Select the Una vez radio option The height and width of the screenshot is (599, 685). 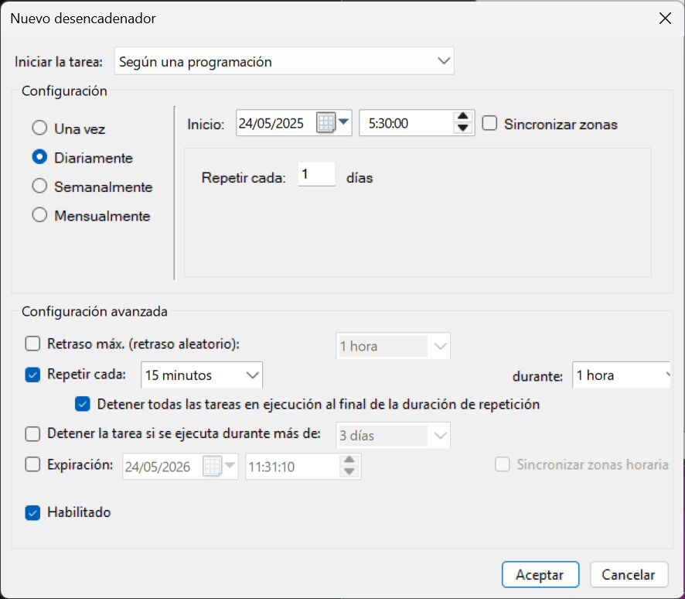tap(39, 128)
